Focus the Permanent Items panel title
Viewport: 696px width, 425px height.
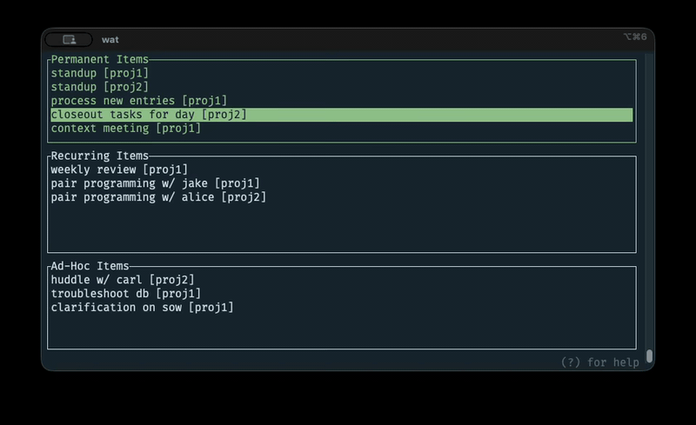pyautogui.click(x=99, y=59)
